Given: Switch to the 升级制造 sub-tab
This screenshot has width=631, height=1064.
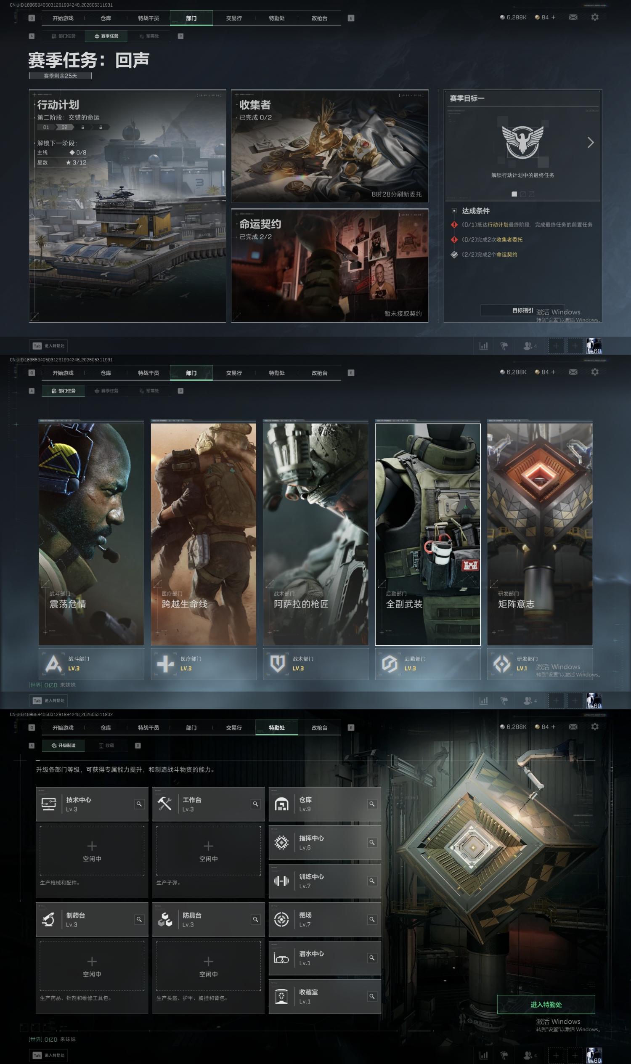Looking at the screenshot, I should (x=64, y=746).
